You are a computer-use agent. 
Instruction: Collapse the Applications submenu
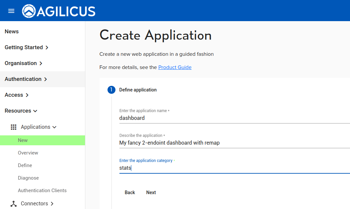pos(55,127)
